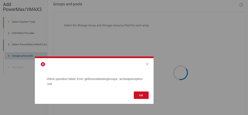Click the red header bar of error dialog
Screen dimensions: 248x115
pyautogui.click(x=94, y=57)
